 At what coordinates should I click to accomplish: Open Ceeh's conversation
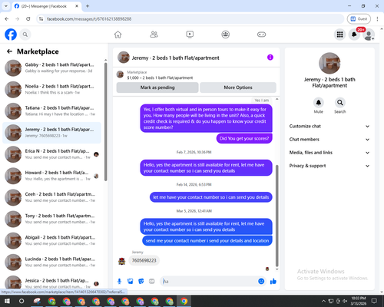point(51,197)
